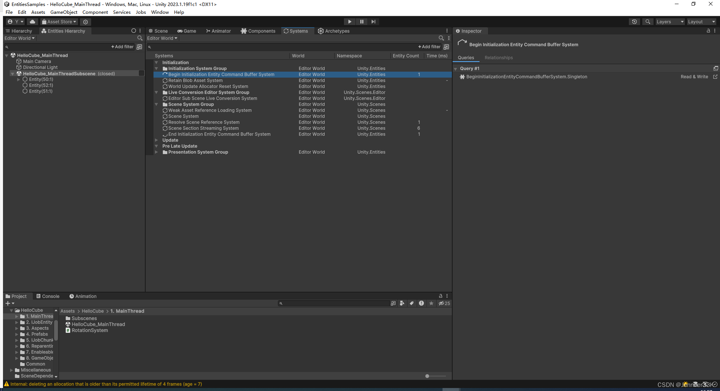Switch to the Hierarchy tab
720x391 pixels.
point(19,31)
